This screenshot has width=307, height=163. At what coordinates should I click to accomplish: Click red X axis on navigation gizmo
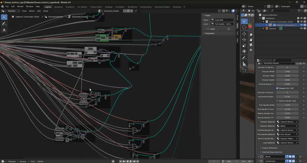pos(250,26)
